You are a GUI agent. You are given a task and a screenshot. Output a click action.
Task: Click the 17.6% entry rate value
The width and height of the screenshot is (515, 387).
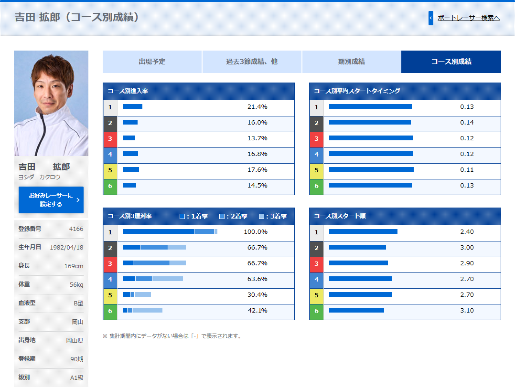point(257,170)
